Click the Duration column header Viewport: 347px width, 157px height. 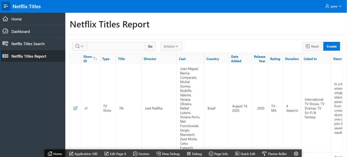point(292,59)
